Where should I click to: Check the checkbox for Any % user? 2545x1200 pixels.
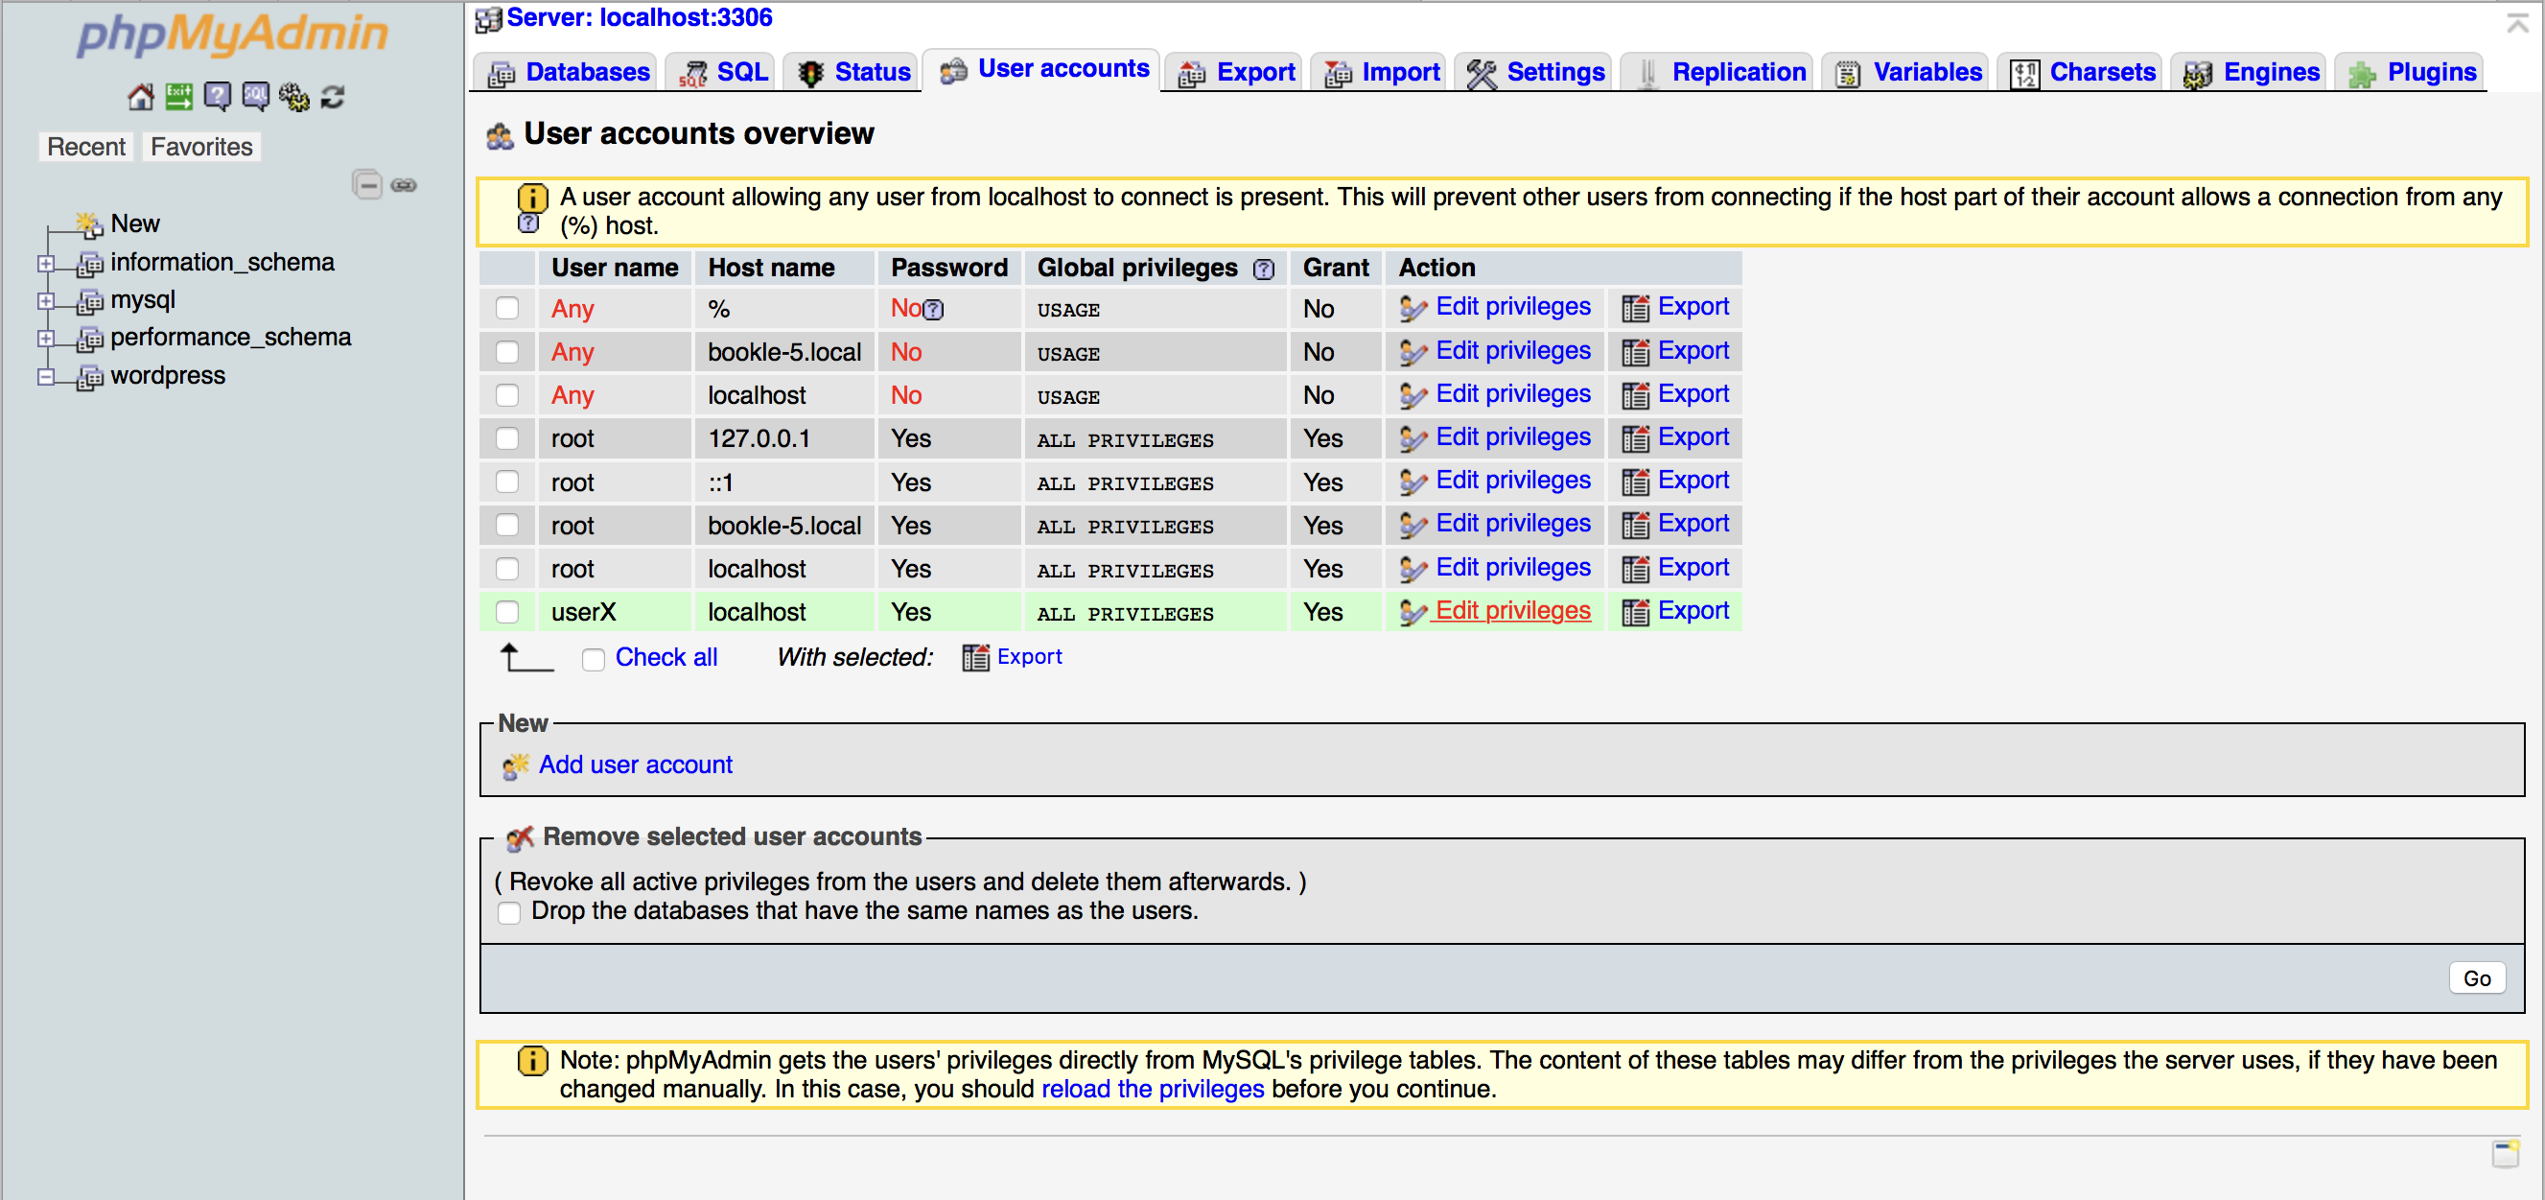(507, 309)
